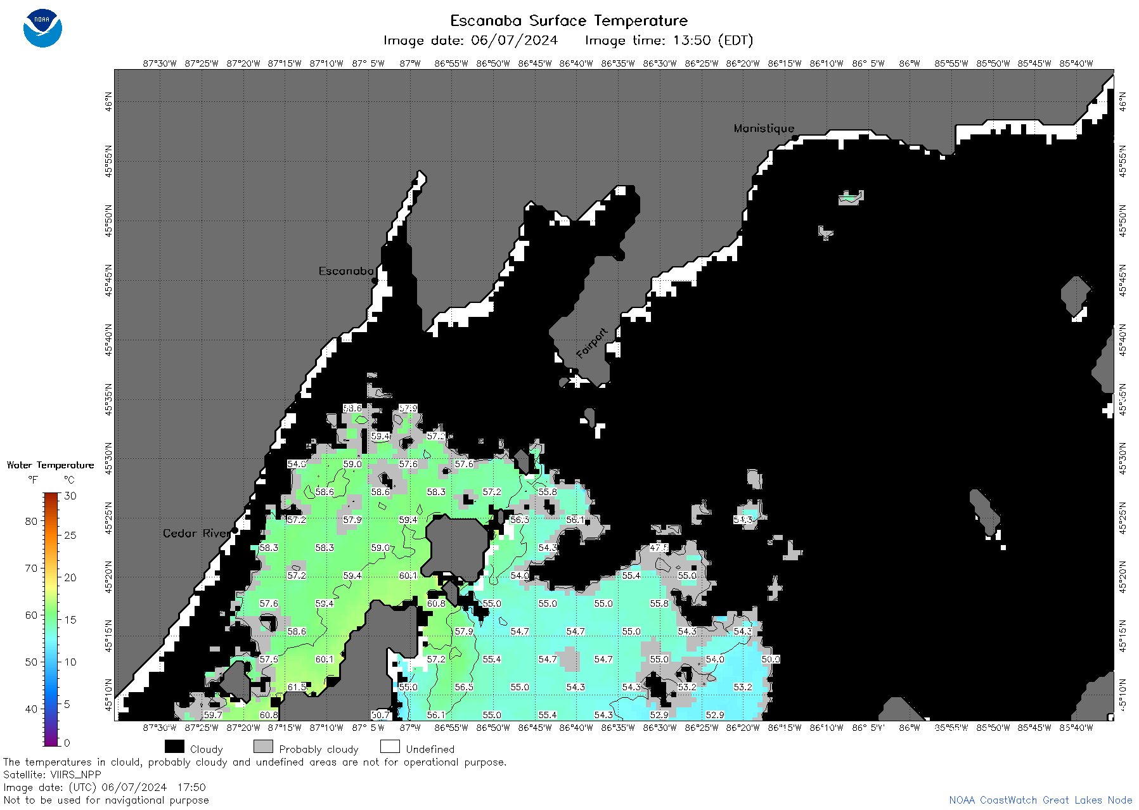Click the 87°W longitude label at top axis
Viewport: 1139px width, 810px height.
pyautogui.click(x=410, y=63)
